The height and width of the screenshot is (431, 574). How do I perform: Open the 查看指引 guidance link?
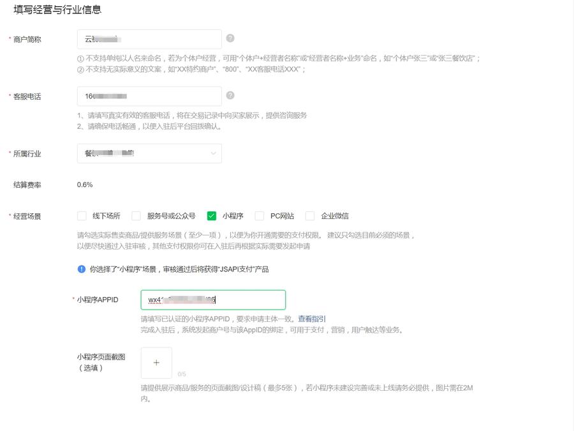click(311, 319)
